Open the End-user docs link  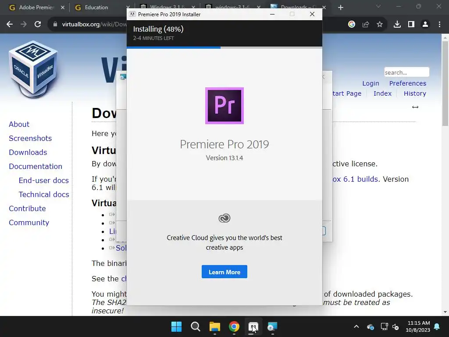coord(43,180)
